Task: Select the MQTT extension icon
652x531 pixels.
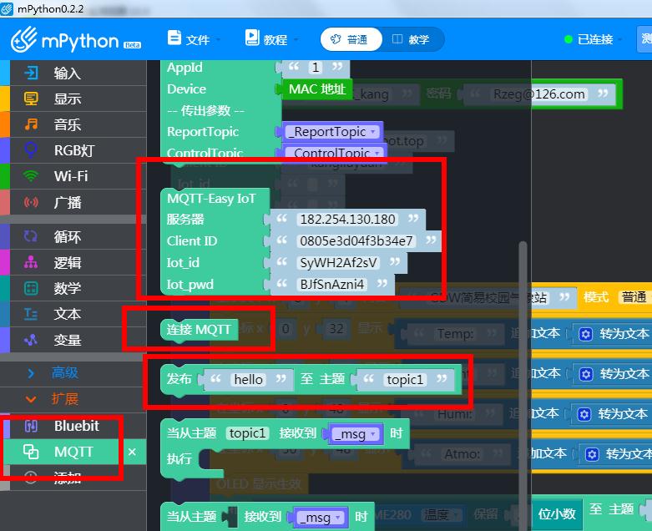Action: pos(31,452)
